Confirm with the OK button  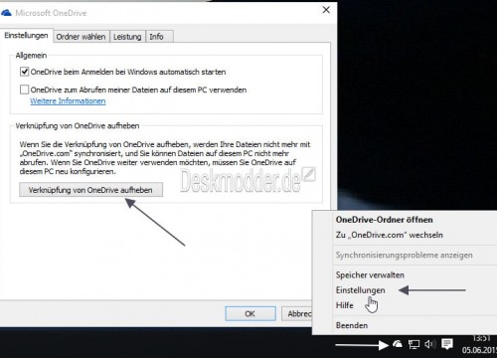(x=250, y=313)
